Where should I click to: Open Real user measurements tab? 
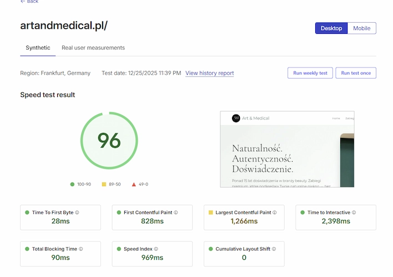coord(93,48)
